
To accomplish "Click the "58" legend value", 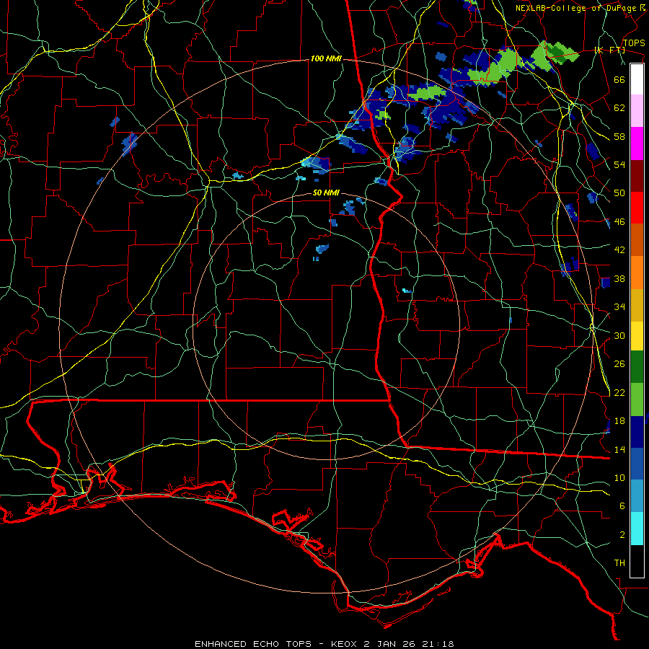I will [619, 136].
